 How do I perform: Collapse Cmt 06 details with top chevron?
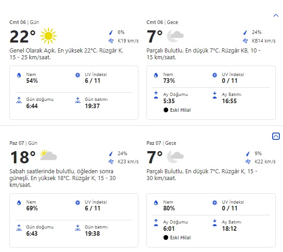(276, 15)
